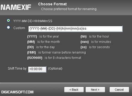Open the DIGICAMSOFT.COM link
The image size is (132, 96).
pyautogui.click(x=17, y=92)
